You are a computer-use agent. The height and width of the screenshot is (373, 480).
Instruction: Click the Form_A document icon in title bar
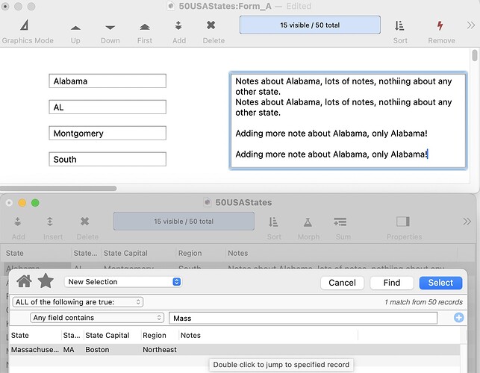tap(171, 6)
